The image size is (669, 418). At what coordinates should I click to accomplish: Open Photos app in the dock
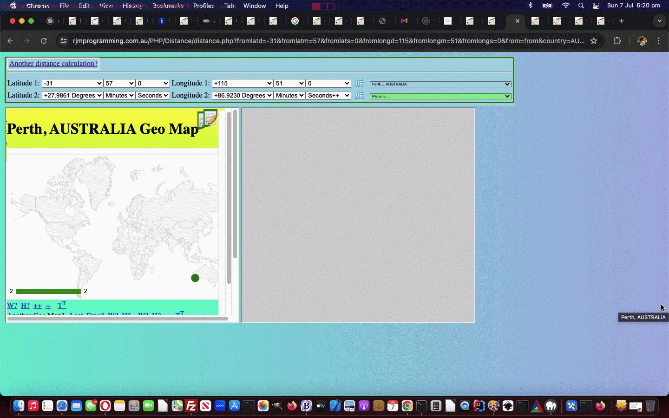(x=263, y=405)
